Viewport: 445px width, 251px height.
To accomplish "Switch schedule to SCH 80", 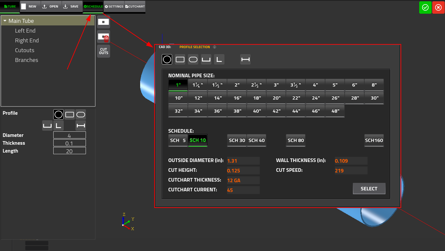I will 296,140.
